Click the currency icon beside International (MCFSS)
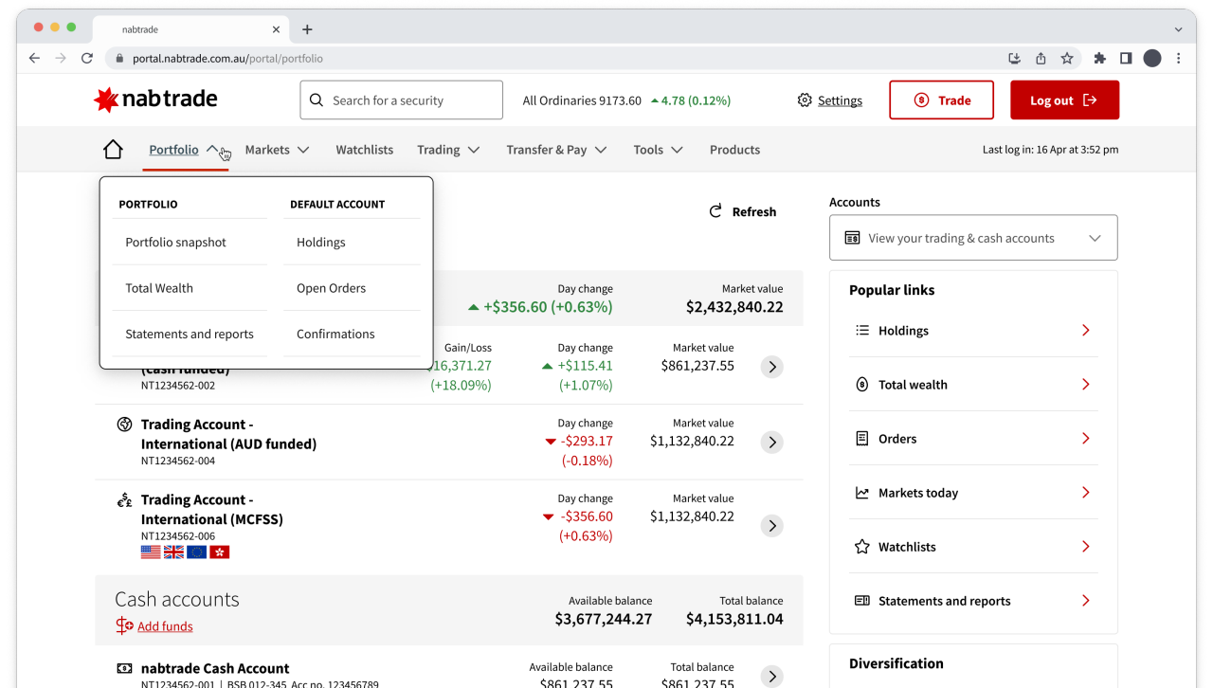The width and height of the screenshot is (1213, 688). point(124,499)
